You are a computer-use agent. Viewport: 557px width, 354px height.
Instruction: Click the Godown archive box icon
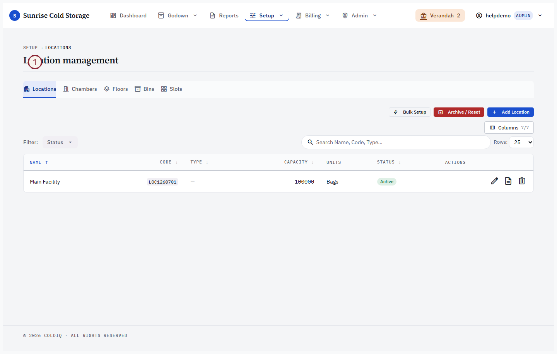[x=161, y=15]
